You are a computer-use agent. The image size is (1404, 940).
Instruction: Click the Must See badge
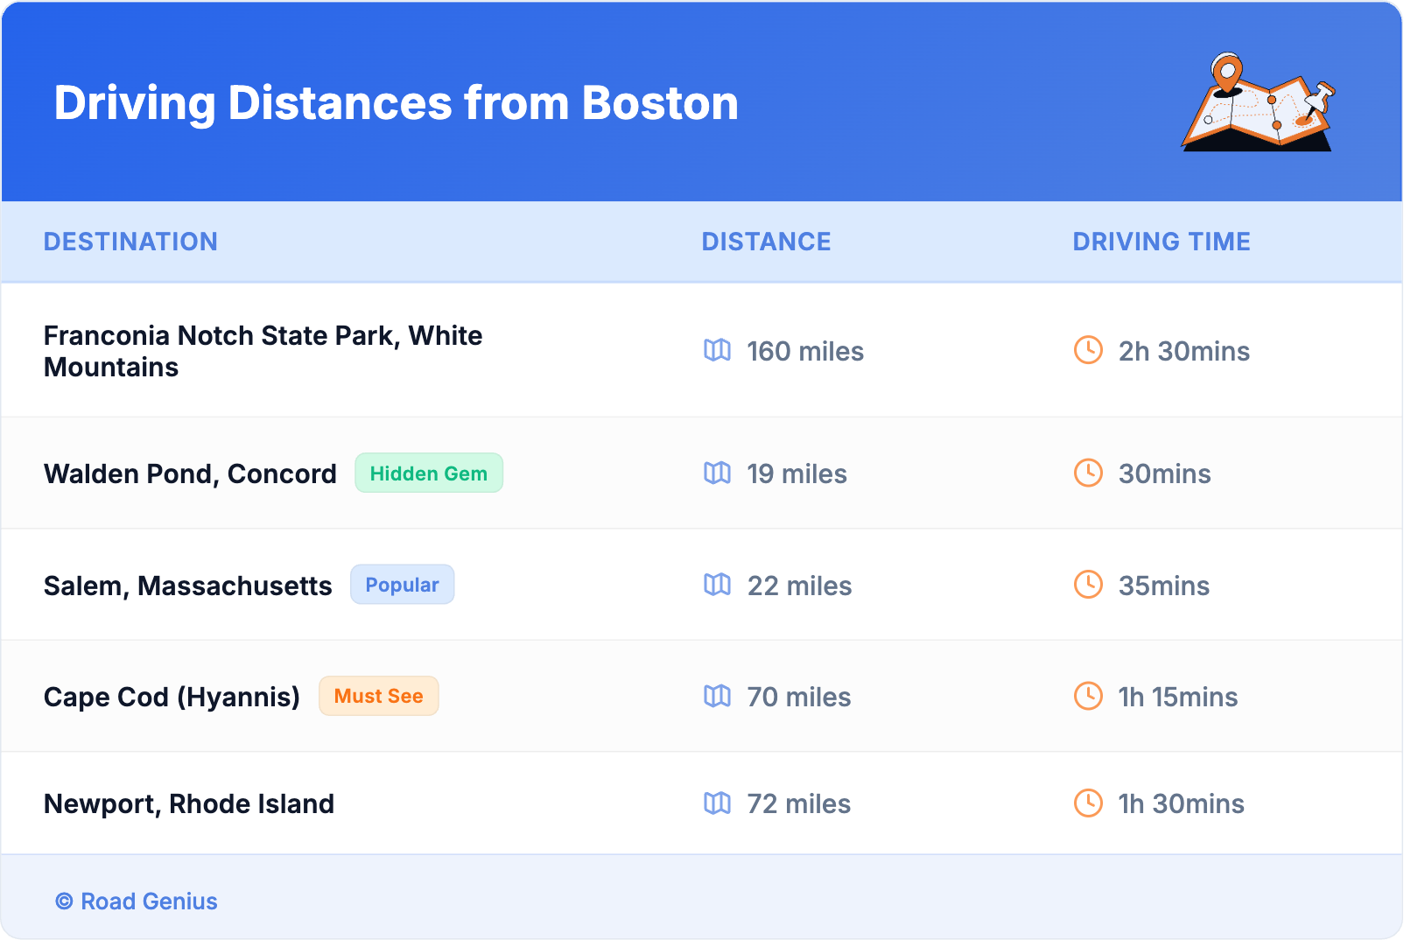click(378, 696)
